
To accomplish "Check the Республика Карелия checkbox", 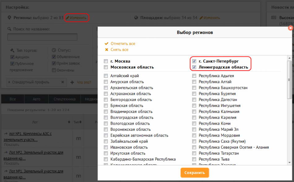I will (194, 118).
